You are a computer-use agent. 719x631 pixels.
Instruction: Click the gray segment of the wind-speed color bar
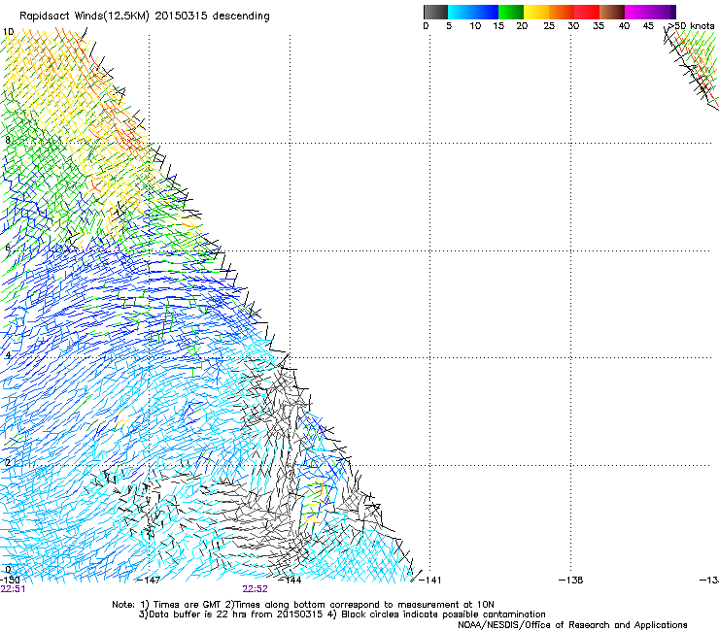(x=435, y=12)
